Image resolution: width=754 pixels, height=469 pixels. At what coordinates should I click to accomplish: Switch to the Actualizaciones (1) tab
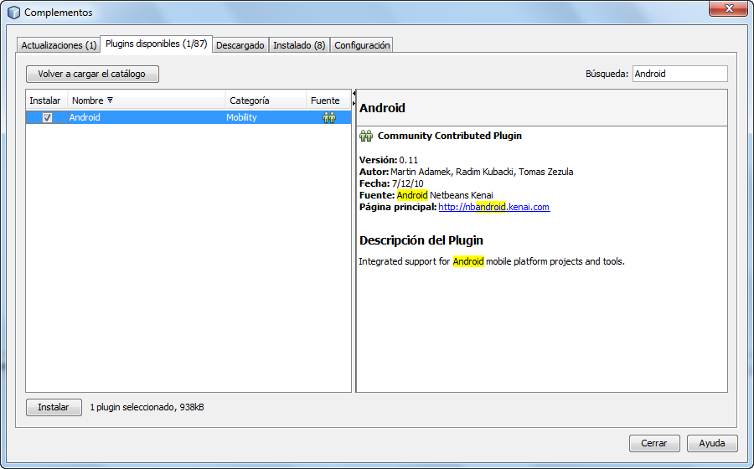(59, 45)
